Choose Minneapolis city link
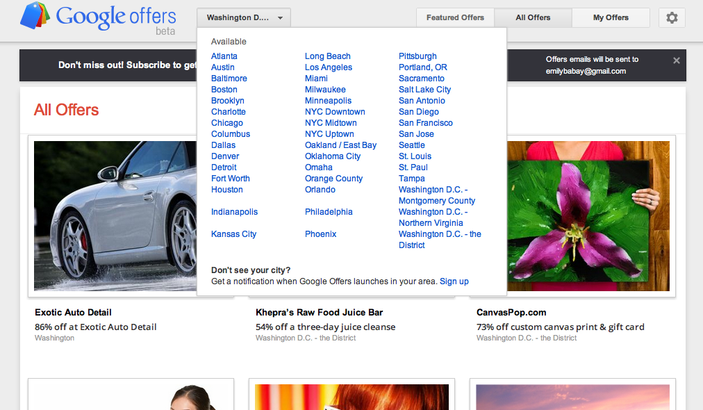 (328, 101)
